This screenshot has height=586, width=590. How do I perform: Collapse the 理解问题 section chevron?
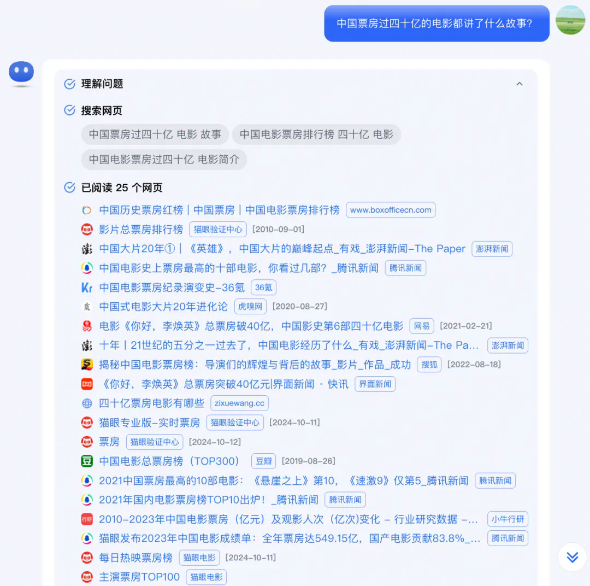click(x=519, y=84)
